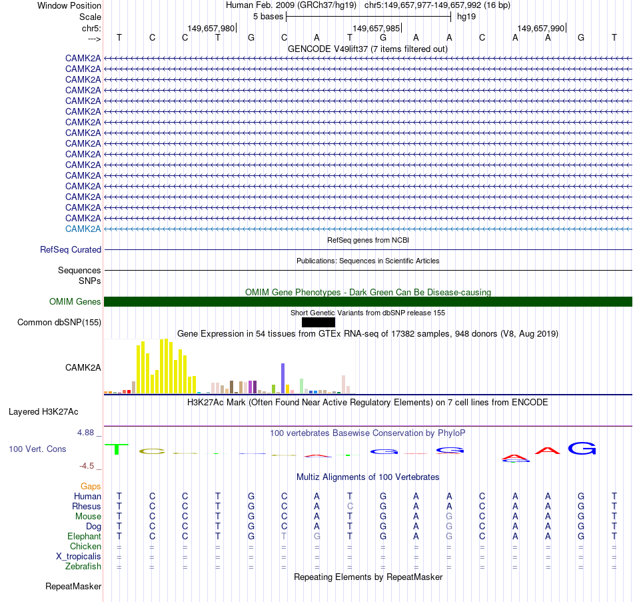Select the OMIM Genes dark green bar
Viewport: 633px width, 602px height.
coord(368,301)
